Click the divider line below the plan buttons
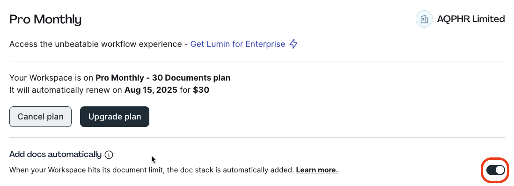This screenshot has height=186, width=514. (x=257, y=137)
